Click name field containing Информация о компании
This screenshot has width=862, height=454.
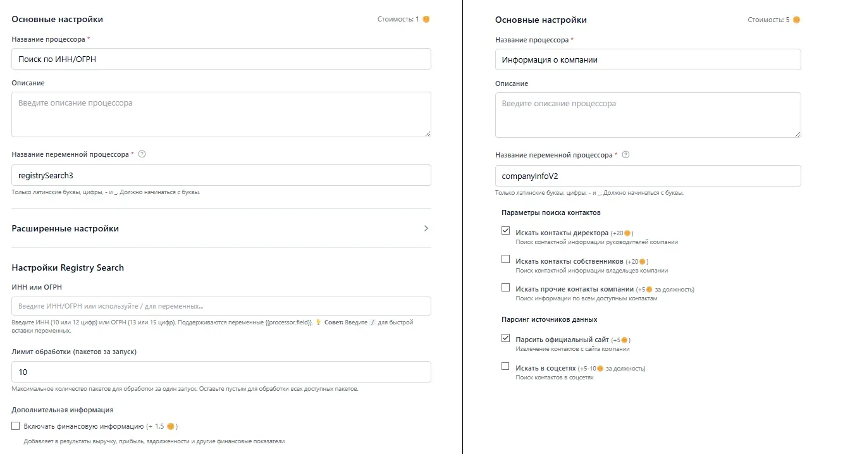click(x=648, y=59)
